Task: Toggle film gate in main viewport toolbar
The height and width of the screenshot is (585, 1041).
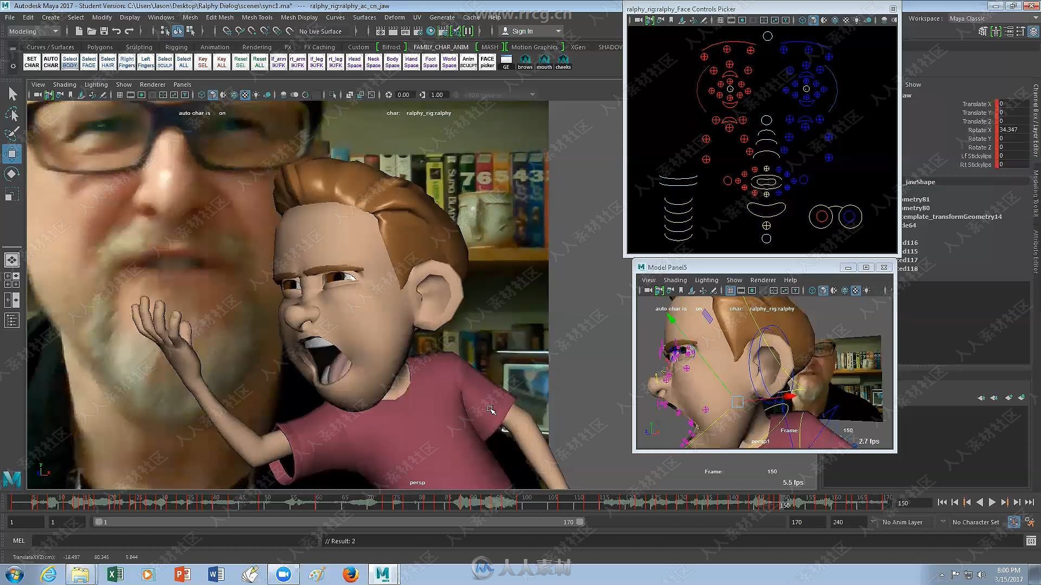Action: coord(131,95)
